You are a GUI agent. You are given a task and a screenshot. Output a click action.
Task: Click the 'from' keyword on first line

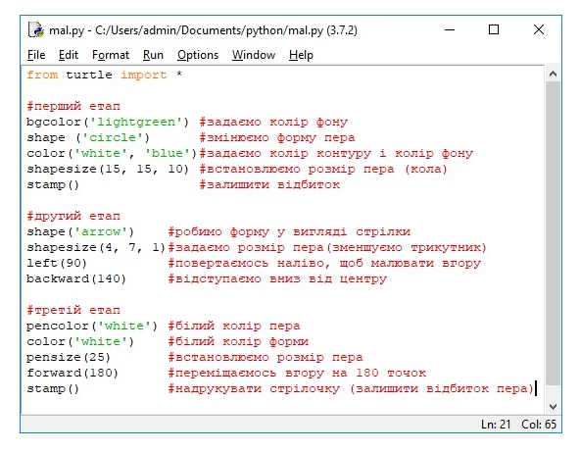tap(42, 75)
